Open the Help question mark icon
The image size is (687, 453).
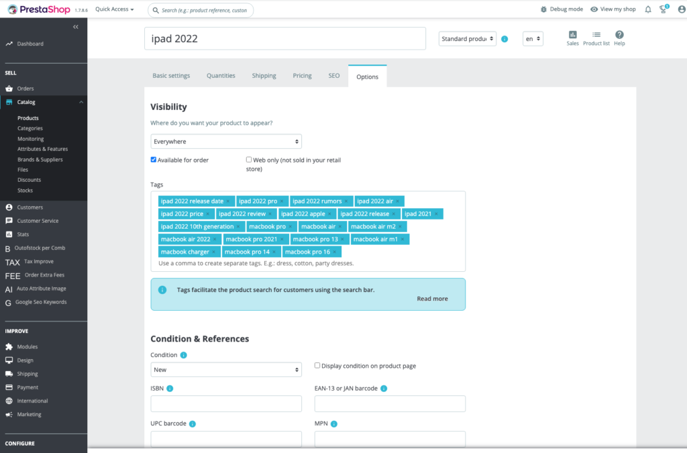coord(619,35)
